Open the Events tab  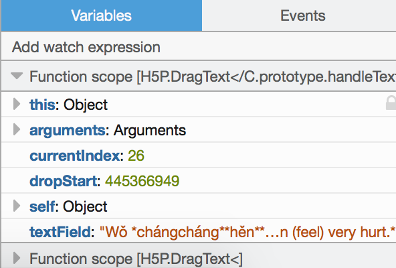click(302, 15)
